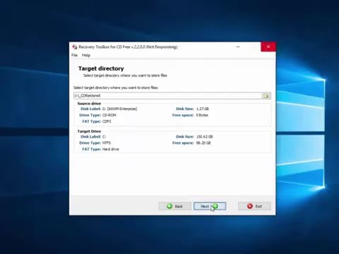Click target Disk Size value '150.62 GB'

[204, 137]
